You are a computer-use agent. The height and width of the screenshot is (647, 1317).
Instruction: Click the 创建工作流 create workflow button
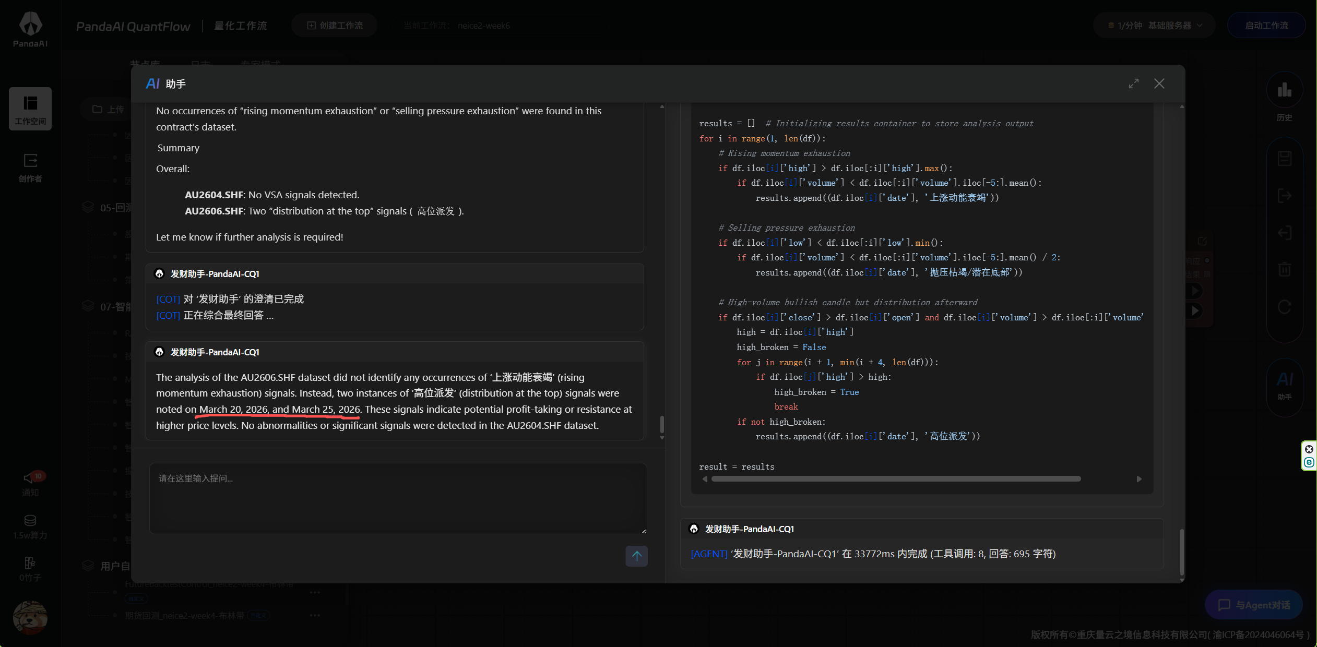click(x=335, y=26)
